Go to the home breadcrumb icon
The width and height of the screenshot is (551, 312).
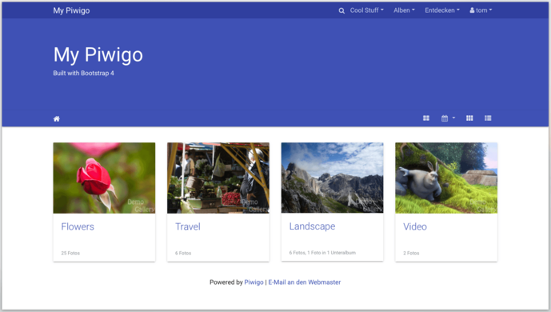click(x=57, y=118)
